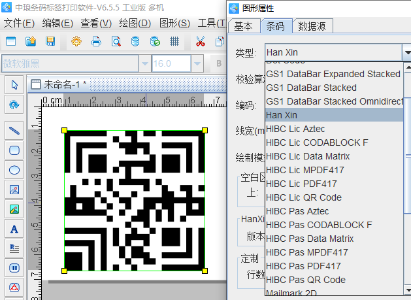Viewport: 411px width, 300px height.
Task: Save the label with the floppy icon
Action: coord(50,41)
